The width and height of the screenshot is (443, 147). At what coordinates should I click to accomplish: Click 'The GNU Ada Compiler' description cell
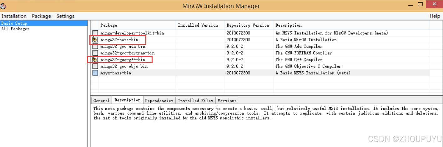click(299, 46)
